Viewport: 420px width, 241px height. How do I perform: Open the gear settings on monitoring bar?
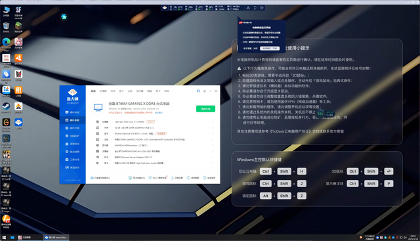[262, 8]
